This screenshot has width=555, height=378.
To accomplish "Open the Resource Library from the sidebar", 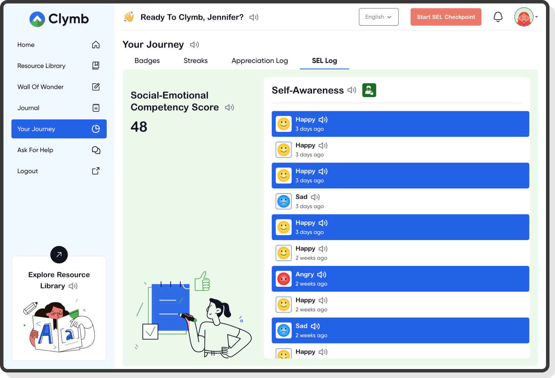I will [96, 66].
